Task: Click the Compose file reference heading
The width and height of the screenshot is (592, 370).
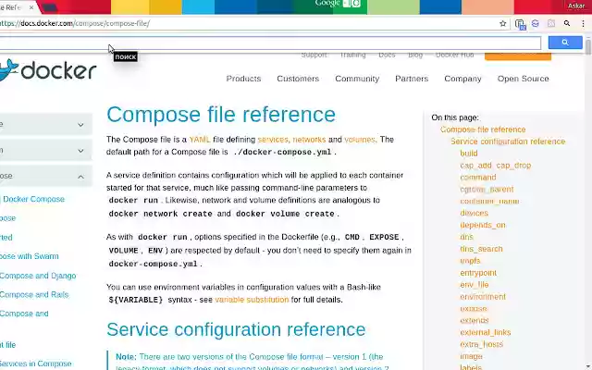Action: [221, 115]
